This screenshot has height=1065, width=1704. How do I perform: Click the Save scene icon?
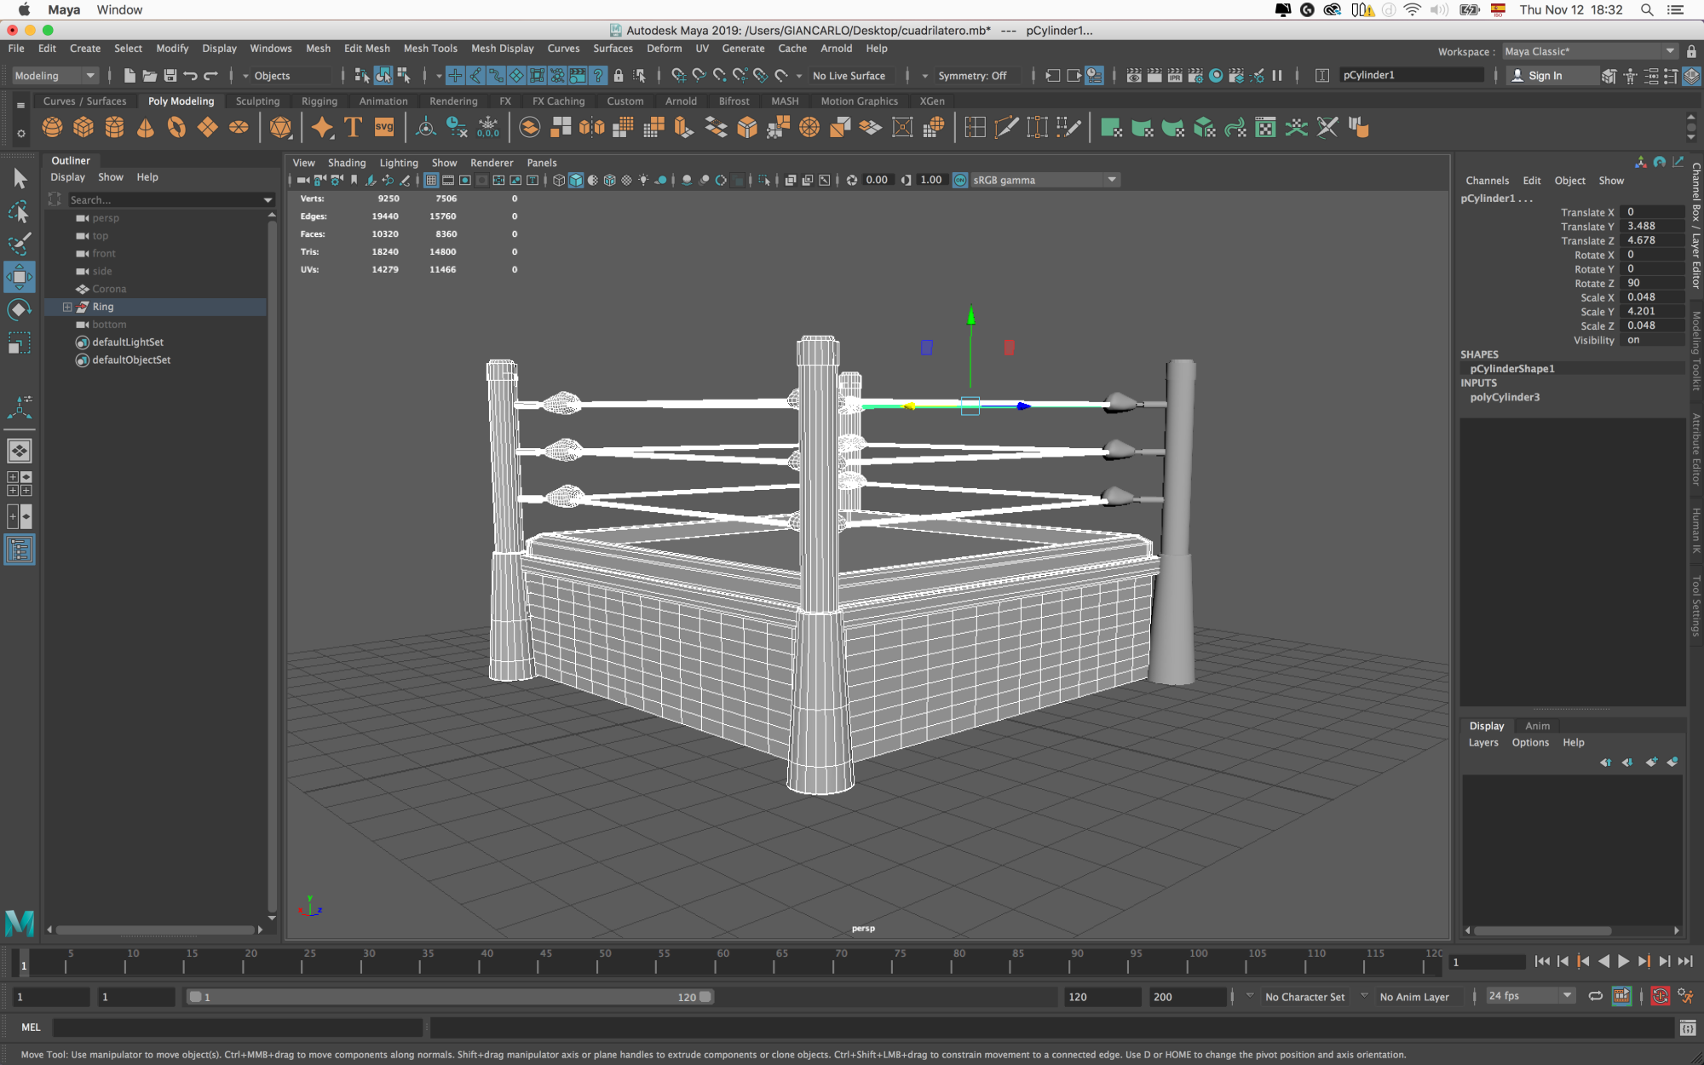click(170, 76)
